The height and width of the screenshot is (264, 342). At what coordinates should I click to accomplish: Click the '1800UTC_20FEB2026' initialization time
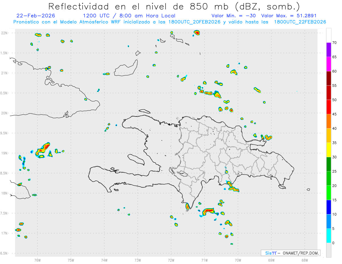194,22
